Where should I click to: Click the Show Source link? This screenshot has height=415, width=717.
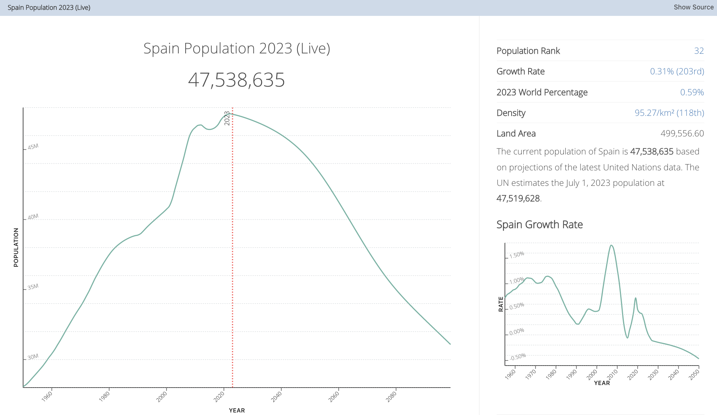pyautogui.click(x=693, y=7)
